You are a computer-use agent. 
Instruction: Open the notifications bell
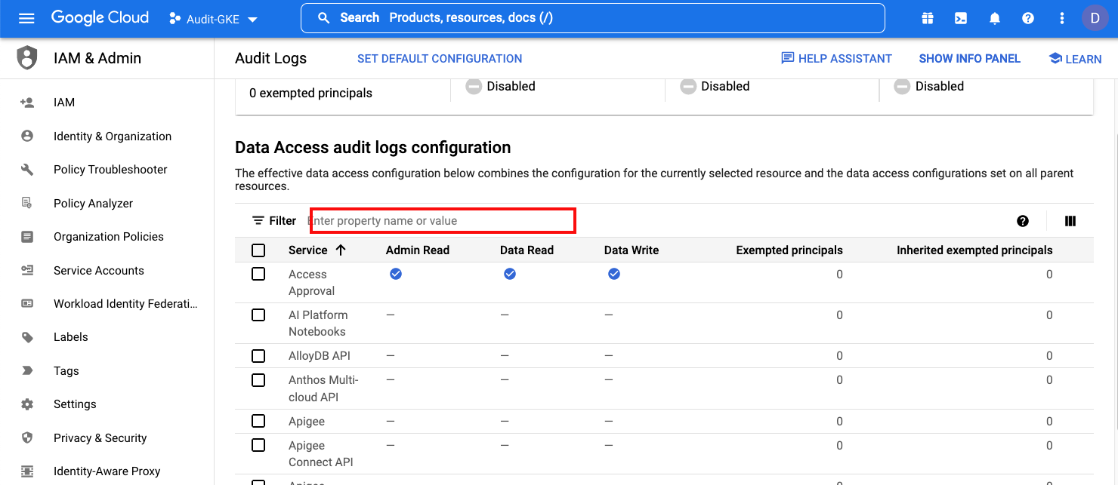pos(995,18)
